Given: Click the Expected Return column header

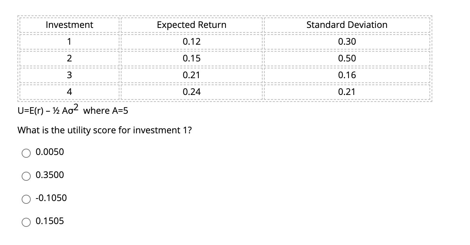Looking at the screenshot, I should (191, 24).
